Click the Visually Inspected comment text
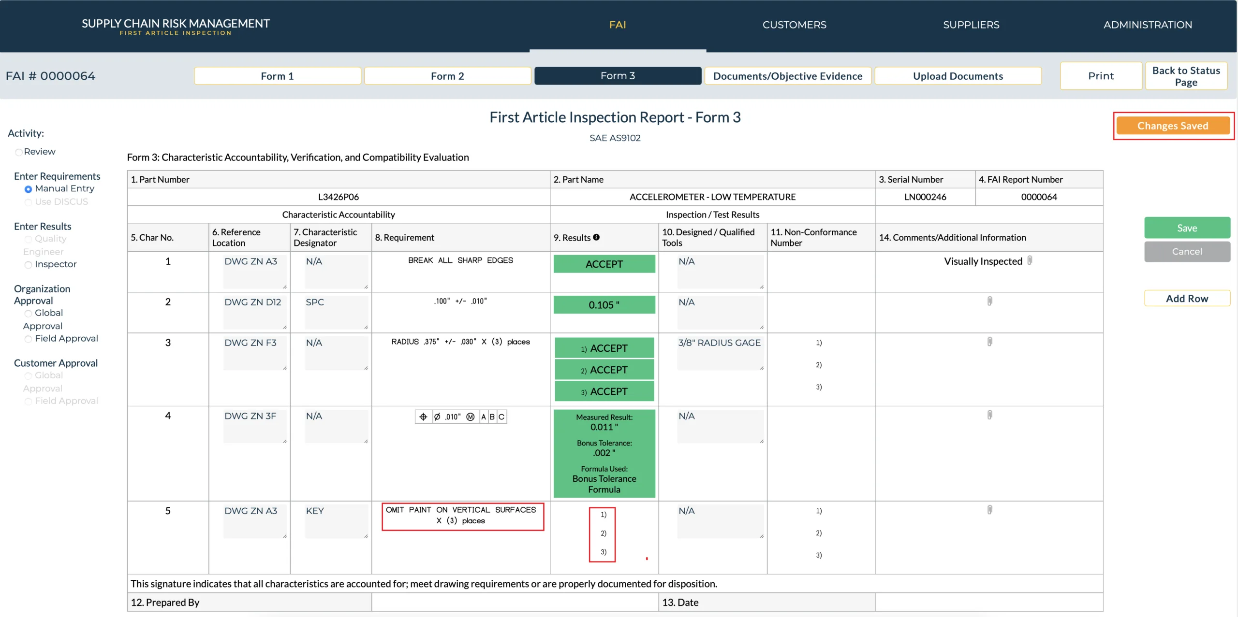 (x=983, y=261)
